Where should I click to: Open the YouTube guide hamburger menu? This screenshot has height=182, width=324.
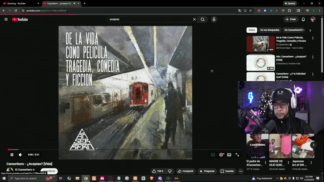(x=6, y=19)
